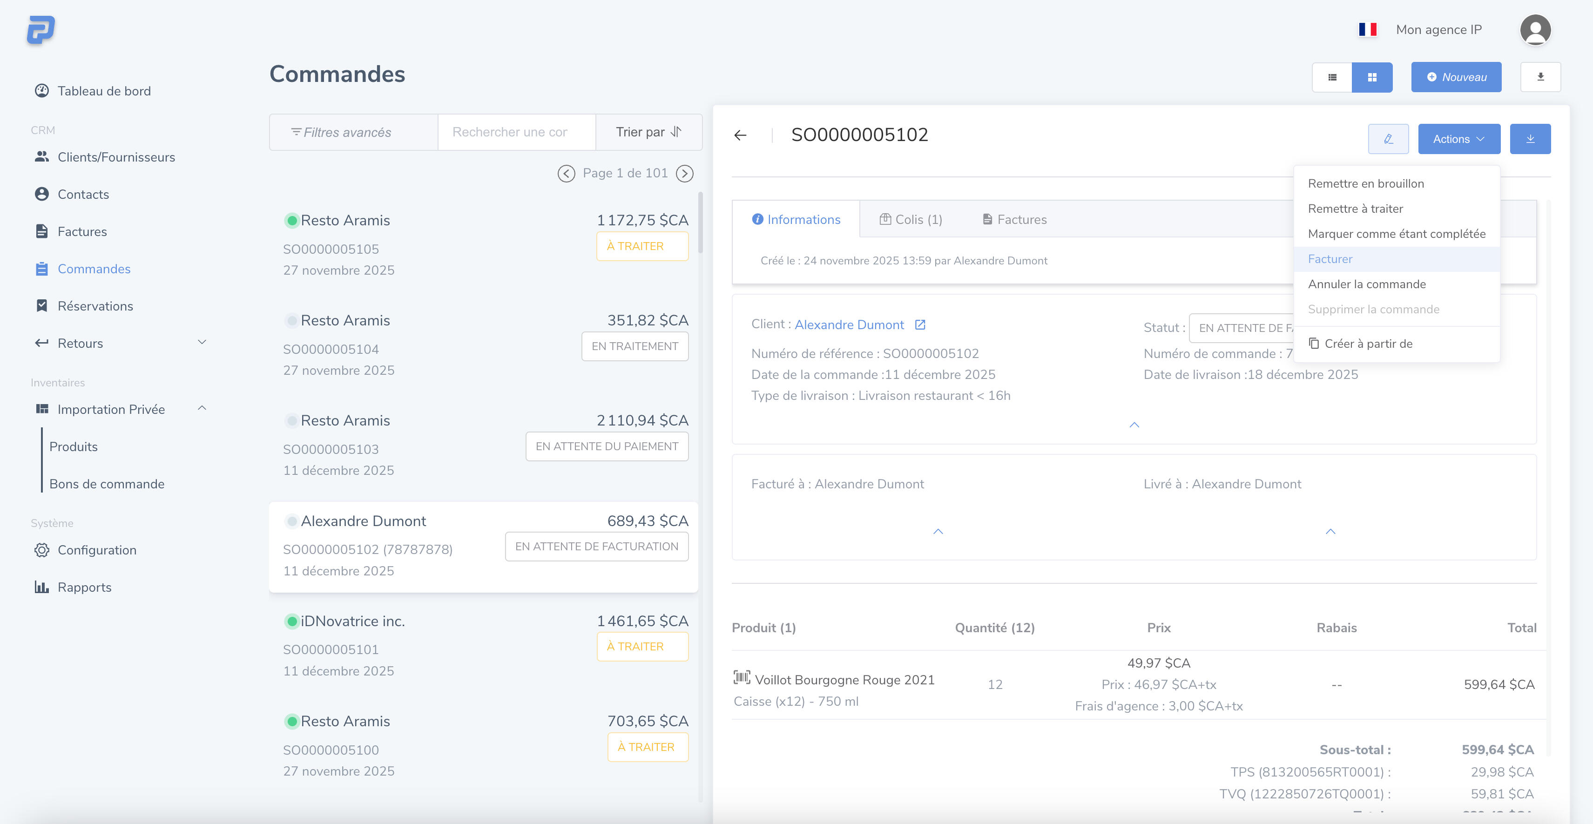Collapse Importation Privée submenu
This screenshot has width=1593, height=824.
click(202, 409)
